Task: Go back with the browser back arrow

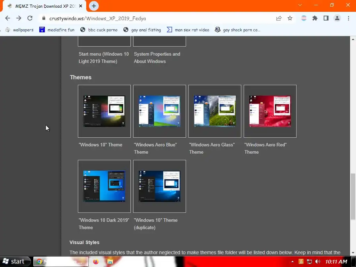Action: coord(8,18)
